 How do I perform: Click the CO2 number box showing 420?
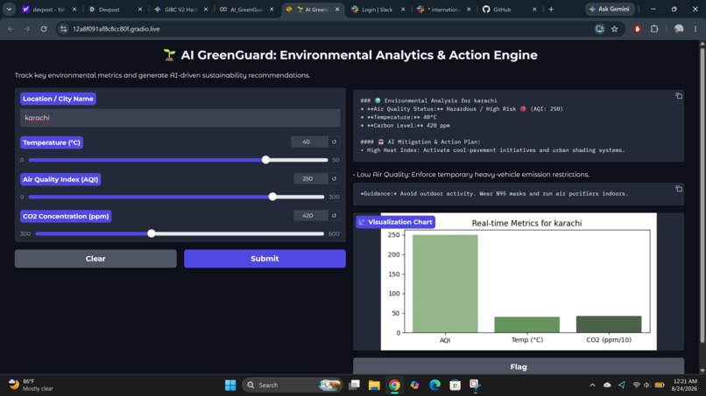311,215
